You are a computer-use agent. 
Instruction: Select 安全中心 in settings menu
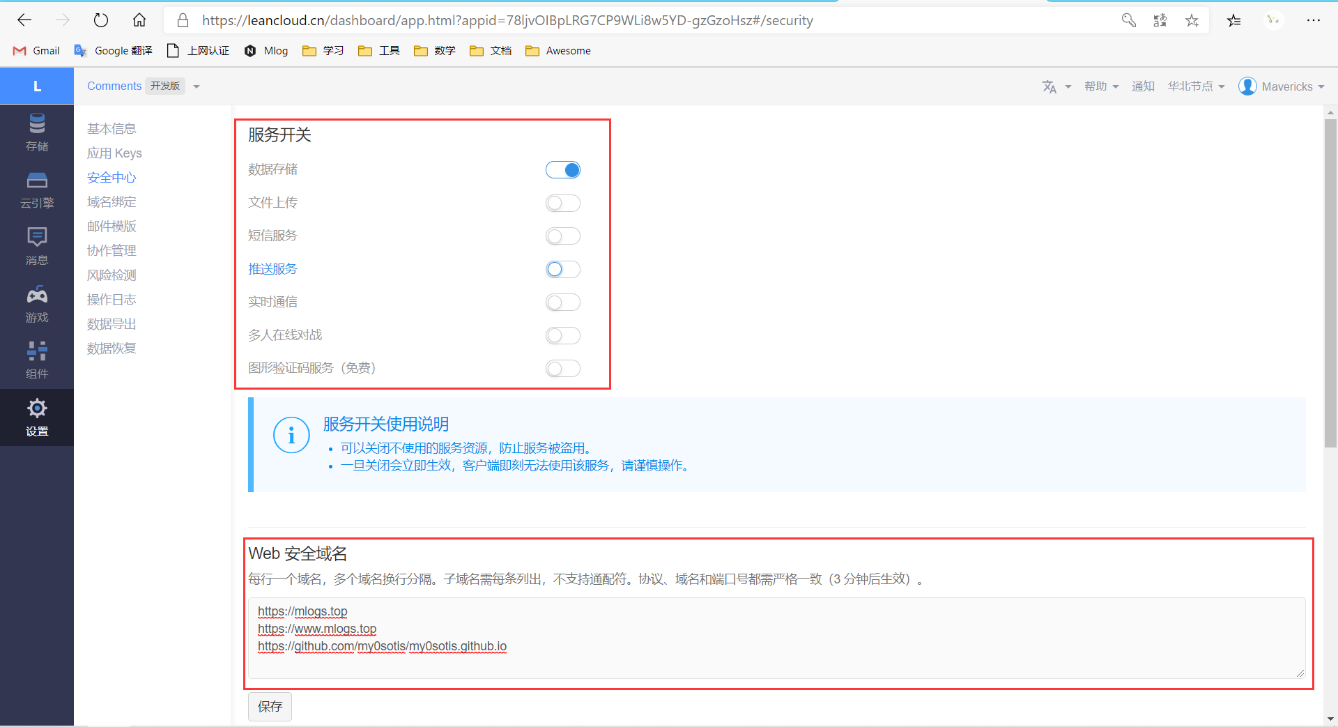point(111,178)
